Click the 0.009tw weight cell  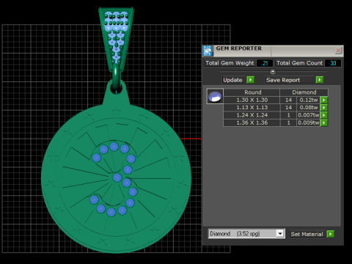click(309, 122)
